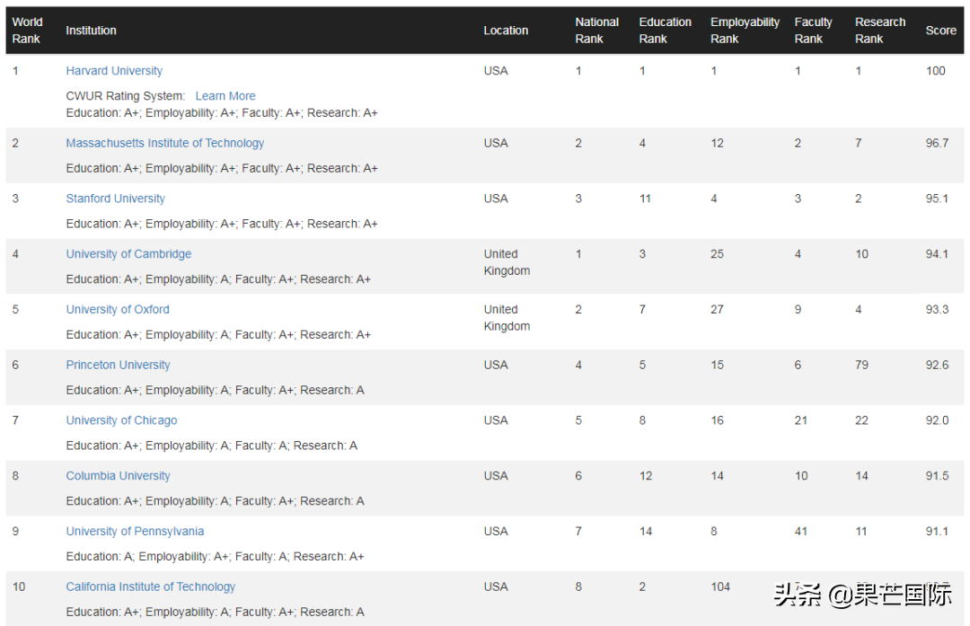Open the Columbia University page
This screenshot has width=970, height=626.
point(118,476)
